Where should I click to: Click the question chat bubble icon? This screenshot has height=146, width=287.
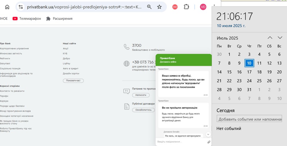[126, 91]
